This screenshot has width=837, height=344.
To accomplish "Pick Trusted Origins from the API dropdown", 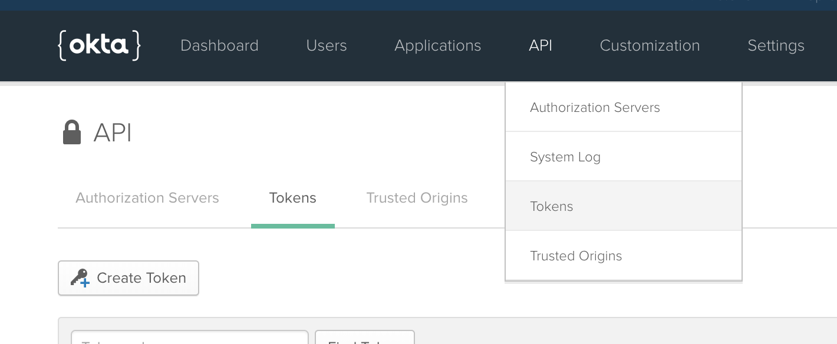I will [576, 256].
